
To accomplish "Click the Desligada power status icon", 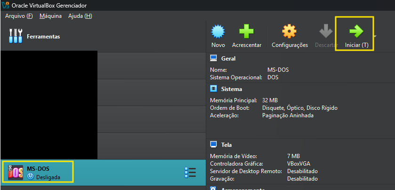I will [31, 177].
